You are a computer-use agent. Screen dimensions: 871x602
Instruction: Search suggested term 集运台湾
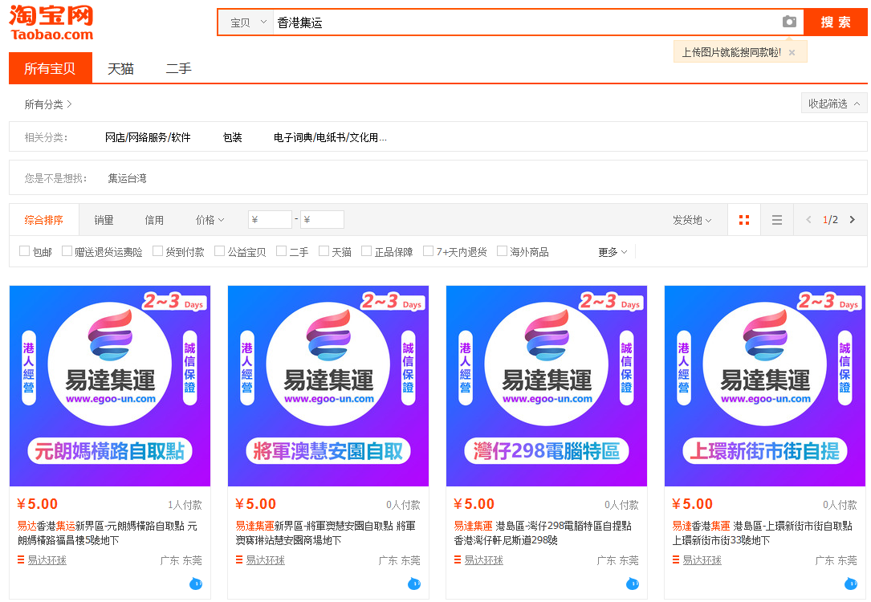(127, 178)
